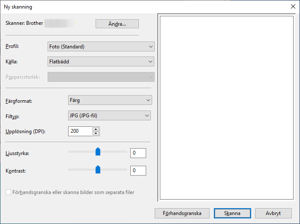Click the Upplösning (DPI) value field

click(80, 131)
